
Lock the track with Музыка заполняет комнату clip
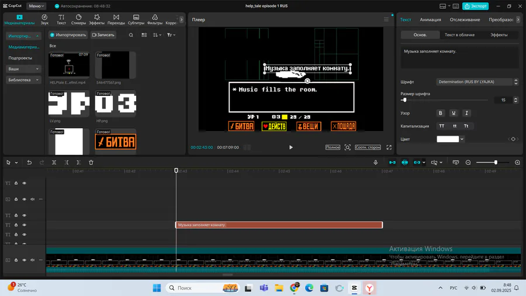pyautogui.click(x=16, y=225)
